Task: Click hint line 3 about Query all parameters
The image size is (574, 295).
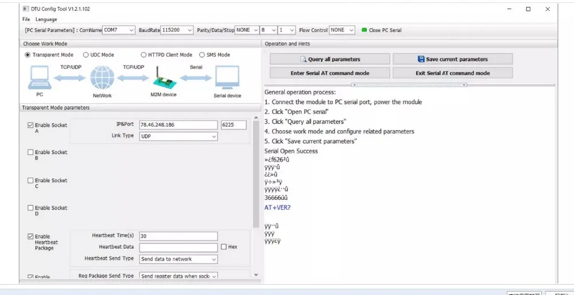Action: tap(305, 121)
